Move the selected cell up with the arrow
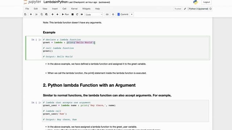Viewport: 232px width, 130px height. coord(53,14)
